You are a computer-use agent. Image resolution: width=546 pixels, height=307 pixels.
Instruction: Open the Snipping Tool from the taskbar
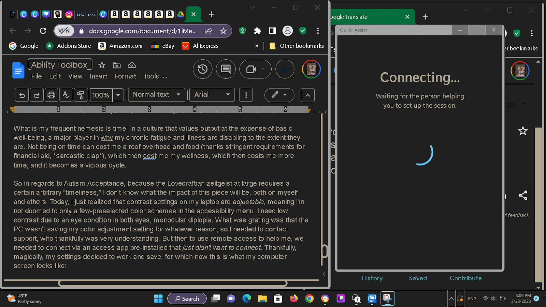(x=387, y=298)
